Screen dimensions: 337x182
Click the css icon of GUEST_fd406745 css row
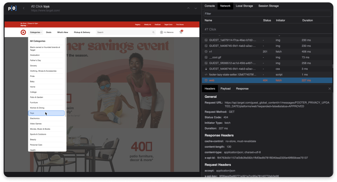[x=206, y=69]
